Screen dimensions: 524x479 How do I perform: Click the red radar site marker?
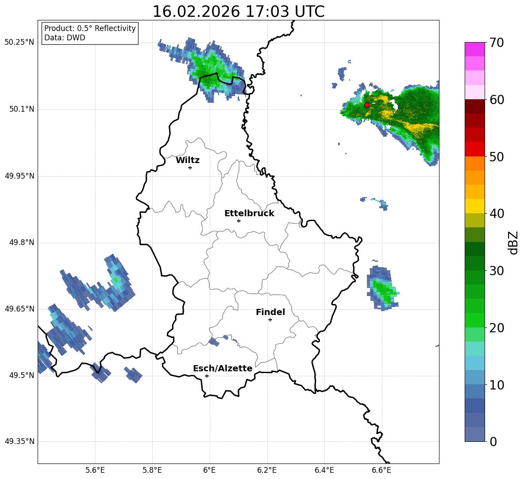point(366,105)
